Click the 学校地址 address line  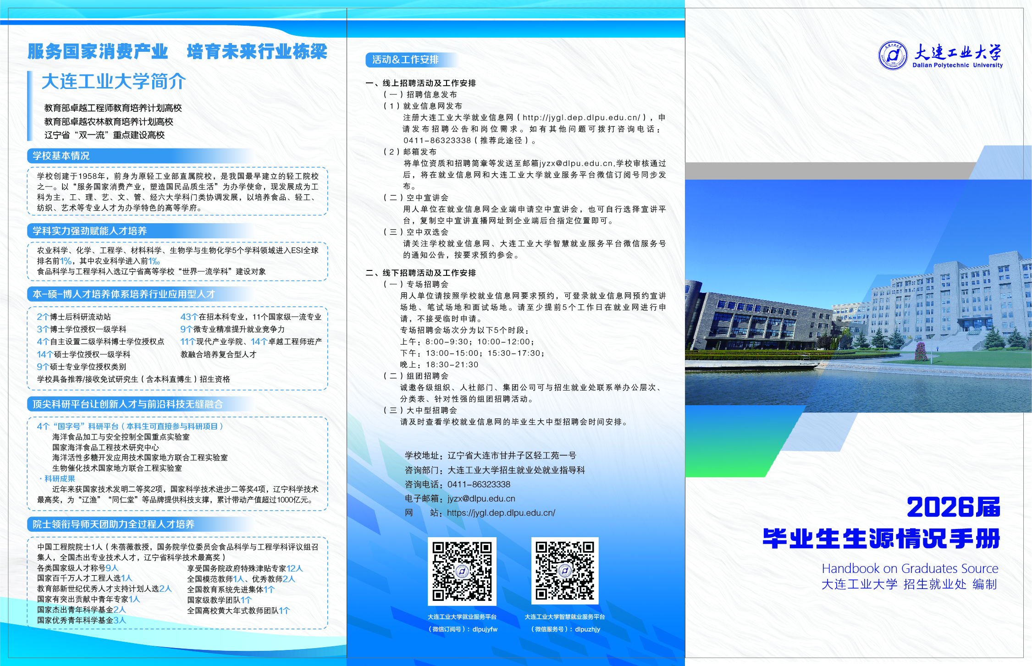pyautogui.click(x=491, y=456)
